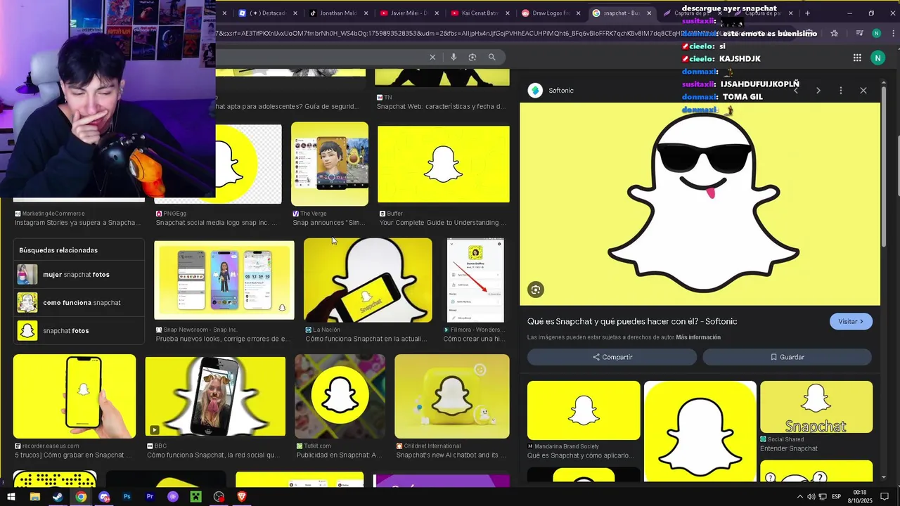Open Filmora tutorial screenshot image
The height and width of the screenshot is (506, 900).
[x=475, y=280]
